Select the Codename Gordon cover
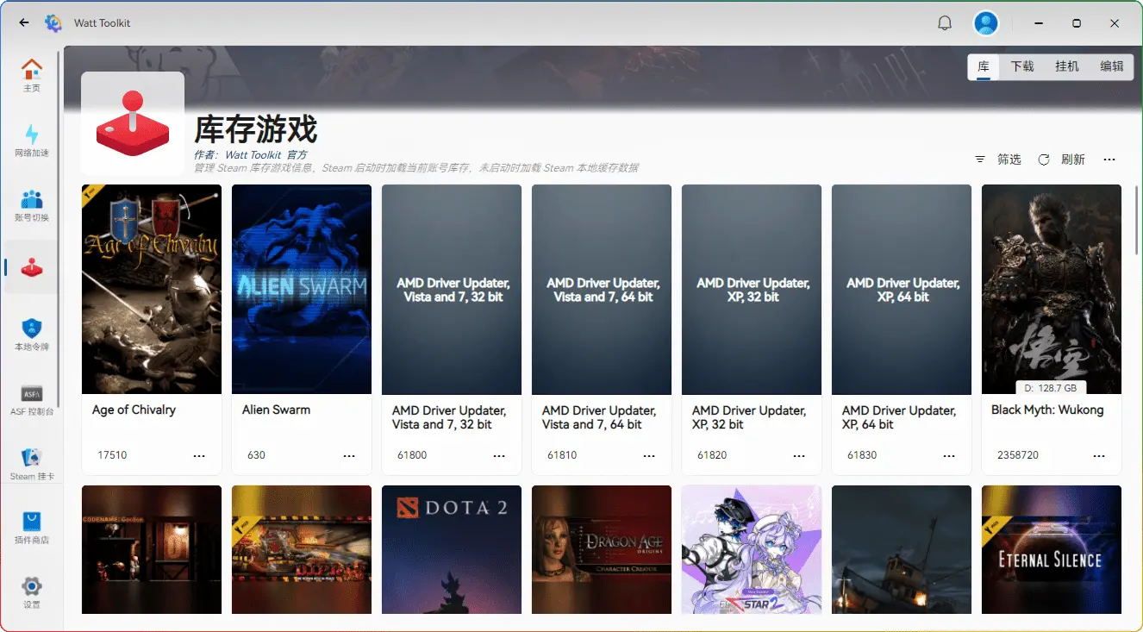 click(152, 550)
